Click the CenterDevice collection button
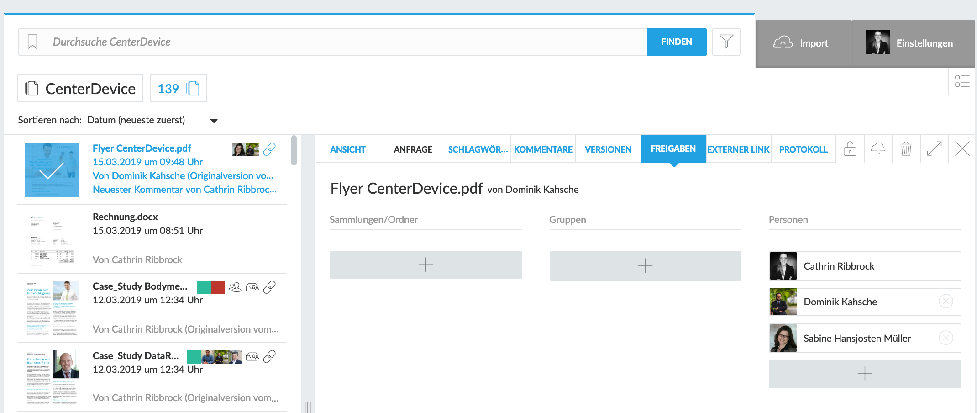Viewport: 977px width, 413px height. tap(80, 89)
